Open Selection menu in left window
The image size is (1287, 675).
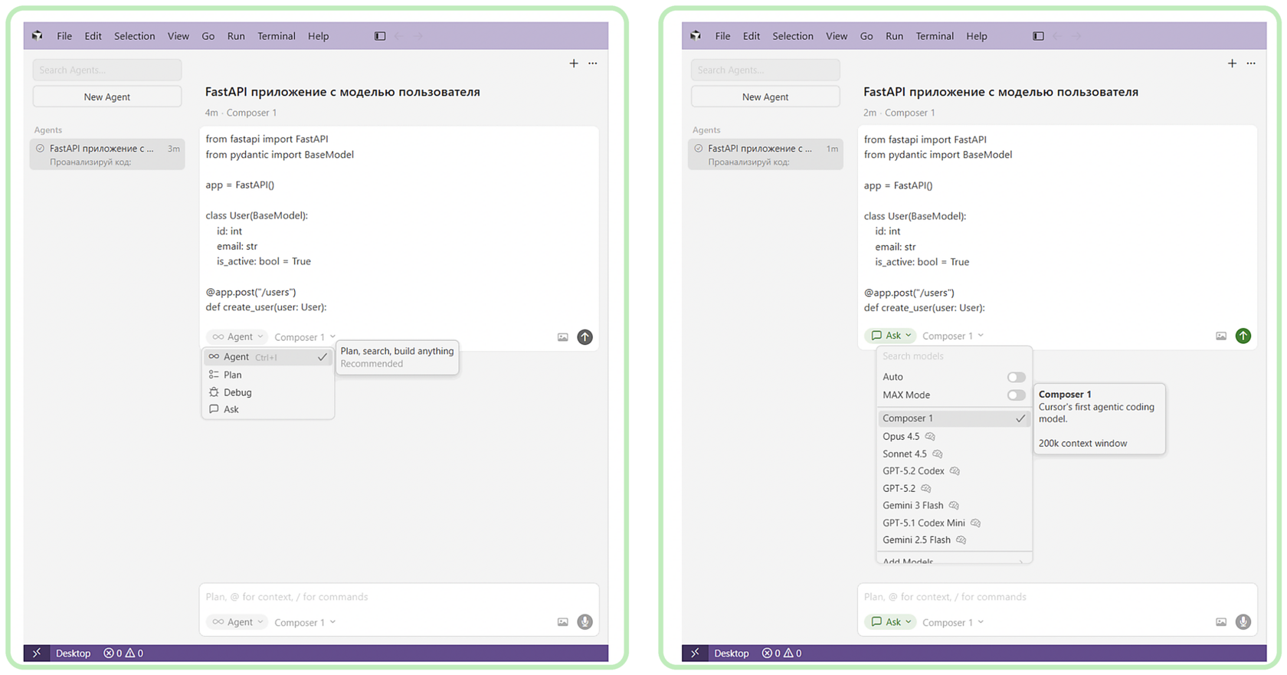(x=135, y=36)
